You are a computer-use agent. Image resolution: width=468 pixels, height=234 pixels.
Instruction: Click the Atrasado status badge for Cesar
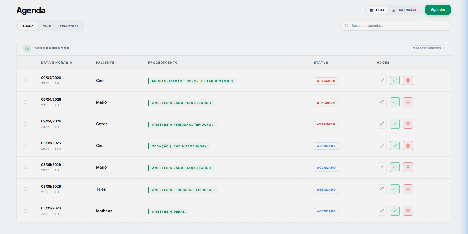tap(326, 124)
